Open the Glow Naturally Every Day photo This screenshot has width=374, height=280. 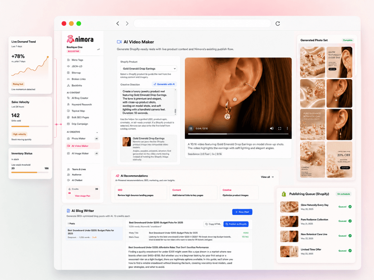click(x=339, y=62)
